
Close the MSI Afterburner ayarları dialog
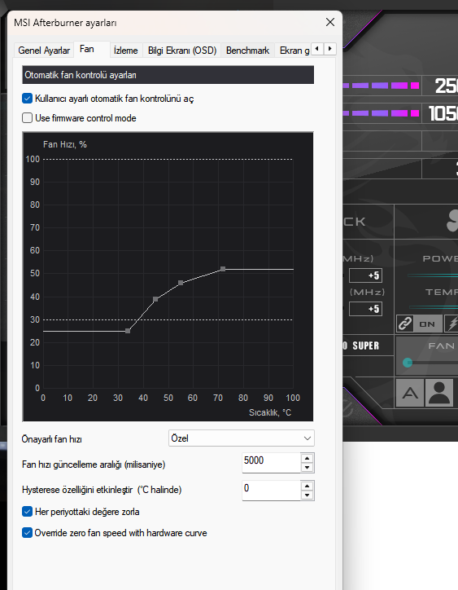(x=330, y=22)
